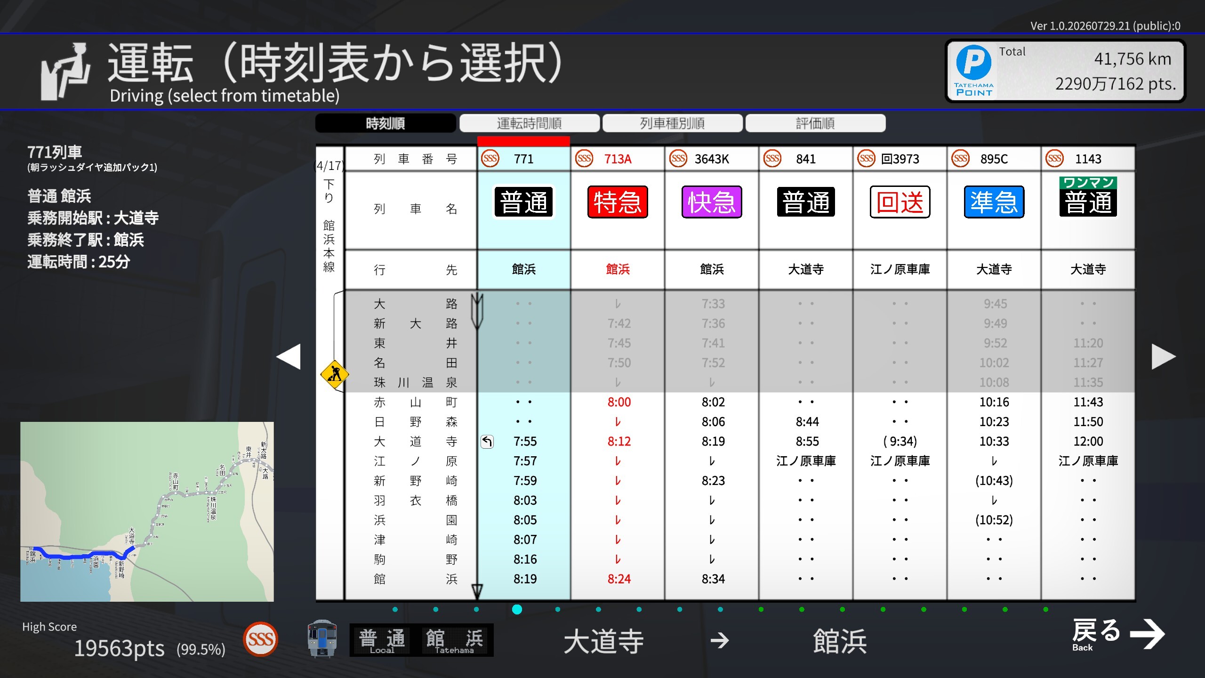Click the route map thumbnail
Viewport: 1205px width, 678px height.
147,511
